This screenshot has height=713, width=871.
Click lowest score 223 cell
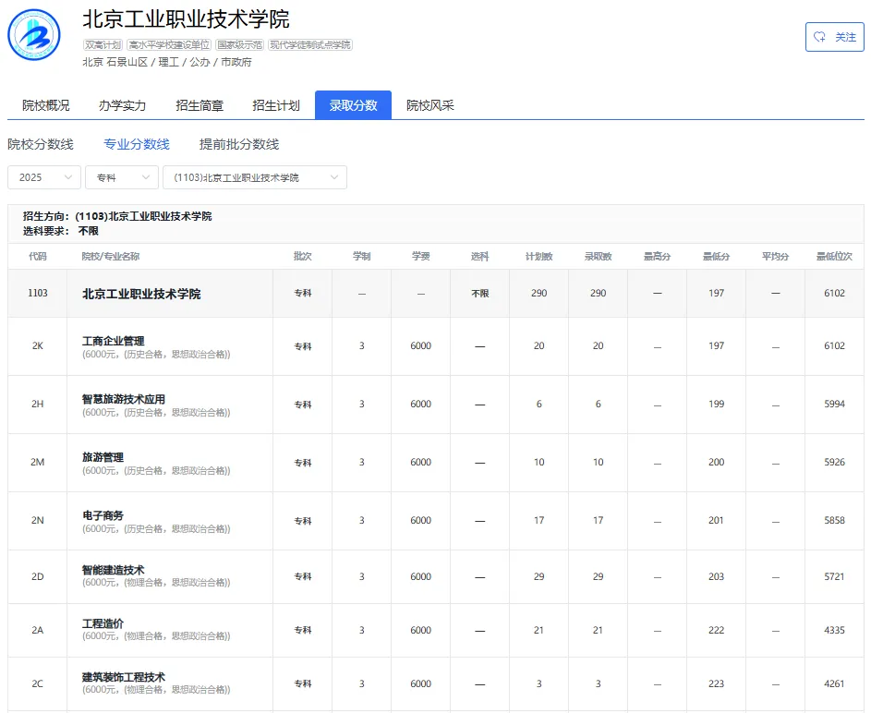pyautogui.click(x=716, y=684)
